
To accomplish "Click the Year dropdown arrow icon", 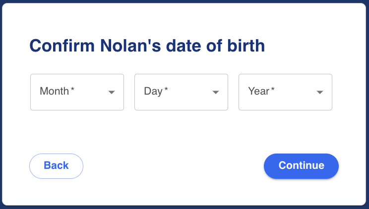I will pos(320,92).
